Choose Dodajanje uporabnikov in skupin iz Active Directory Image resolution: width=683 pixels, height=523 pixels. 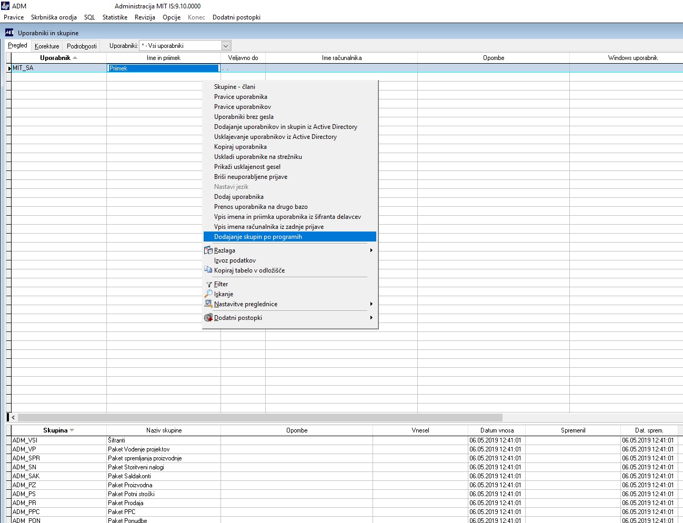[x=290, y=127]
